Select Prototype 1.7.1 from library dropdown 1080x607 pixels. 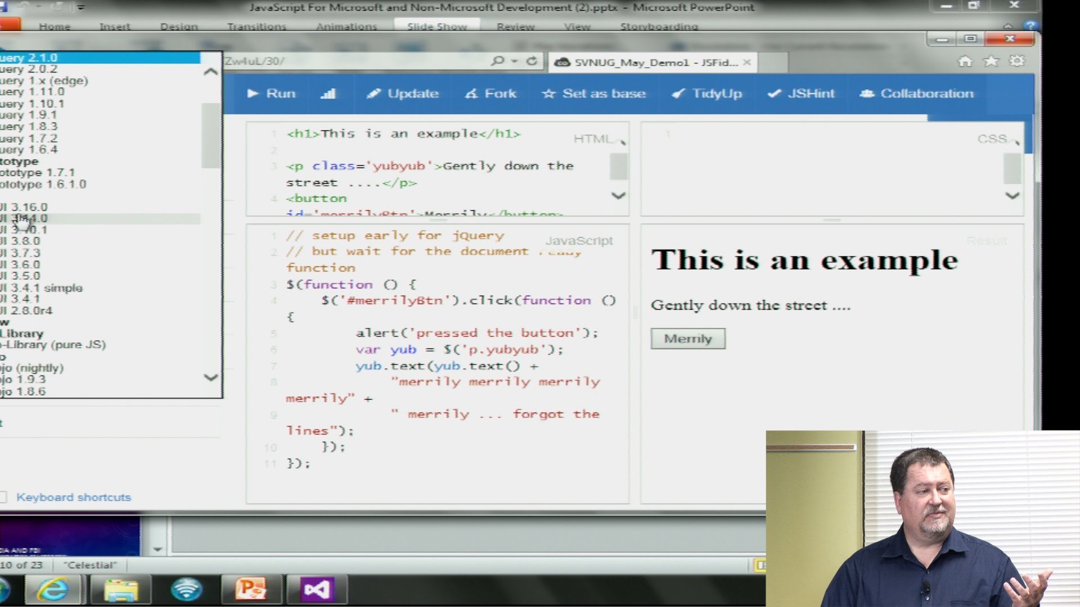click(38, 172)
